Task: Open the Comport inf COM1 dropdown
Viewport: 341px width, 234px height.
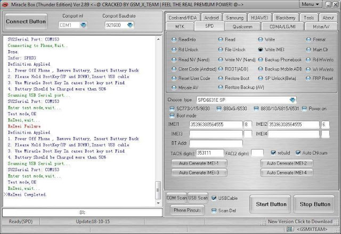Action: [x=84, y=25]
